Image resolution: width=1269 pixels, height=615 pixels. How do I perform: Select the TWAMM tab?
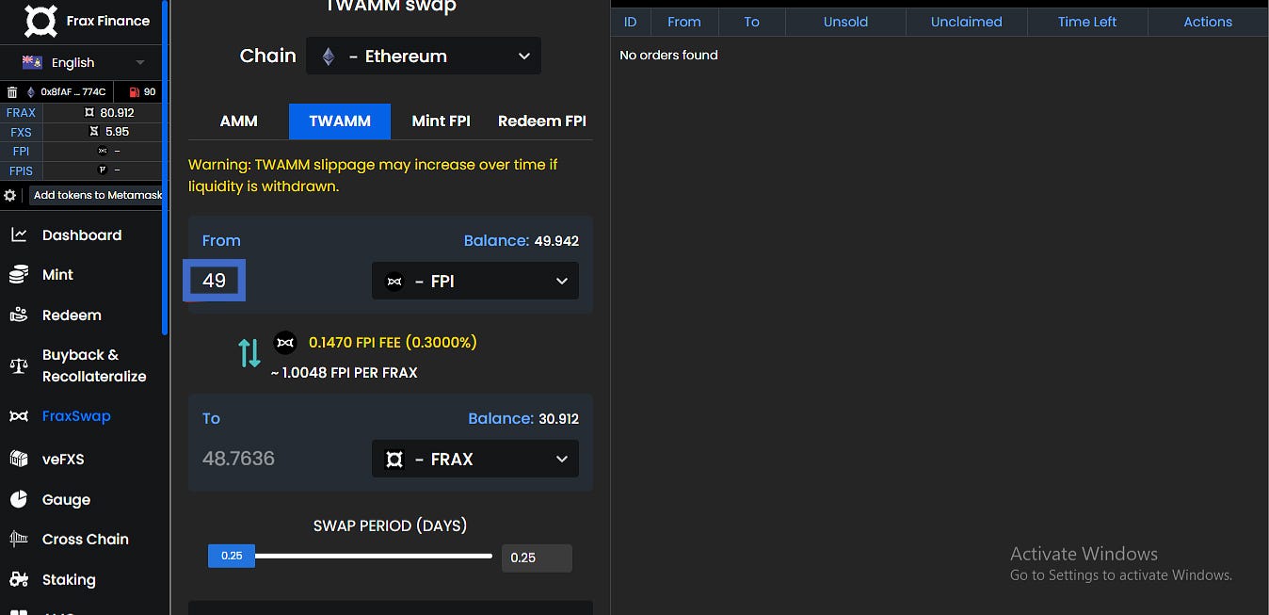click(340, 121)
